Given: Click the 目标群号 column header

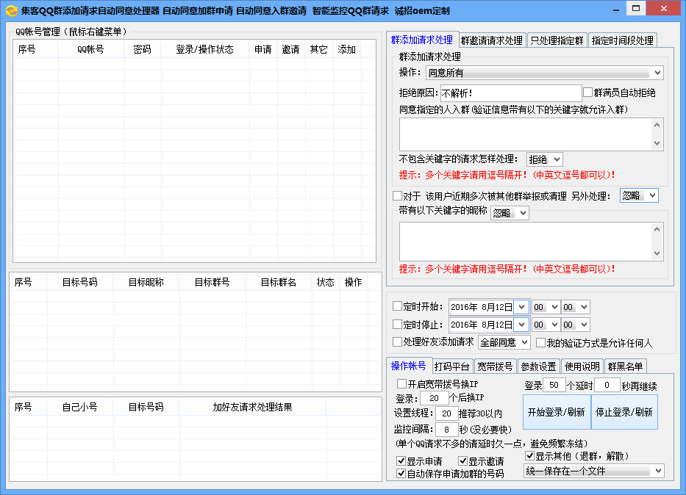Looking at the screenshot, I should tap(212, 282).
